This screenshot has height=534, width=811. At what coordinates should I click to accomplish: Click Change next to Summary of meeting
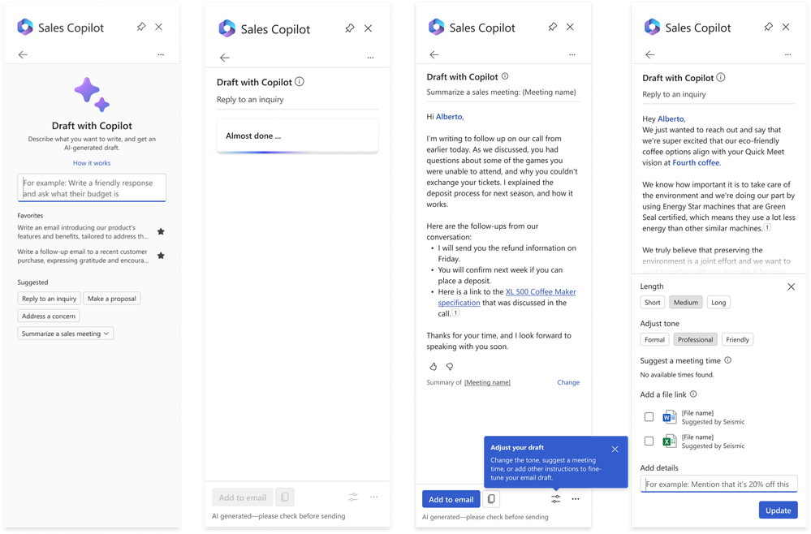568,382
